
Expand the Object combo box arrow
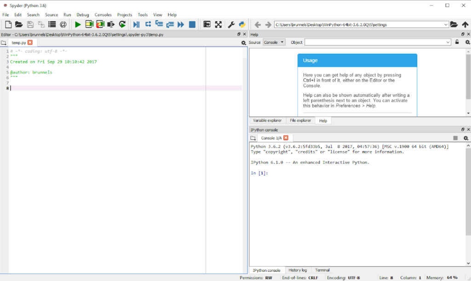point(448,42)
